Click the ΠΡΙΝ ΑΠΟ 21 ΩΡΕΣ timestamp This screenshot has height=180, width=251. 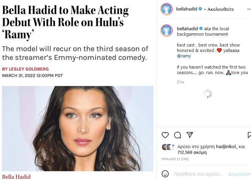175,159
